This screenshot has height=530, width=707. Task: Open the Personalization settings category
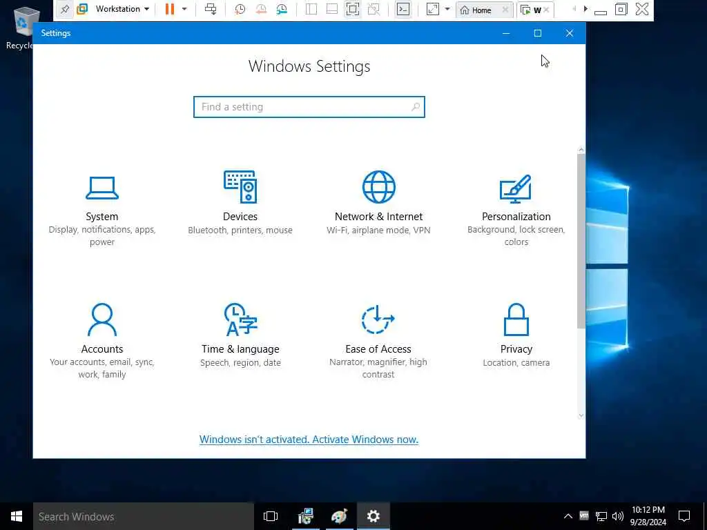coord(516,210)
